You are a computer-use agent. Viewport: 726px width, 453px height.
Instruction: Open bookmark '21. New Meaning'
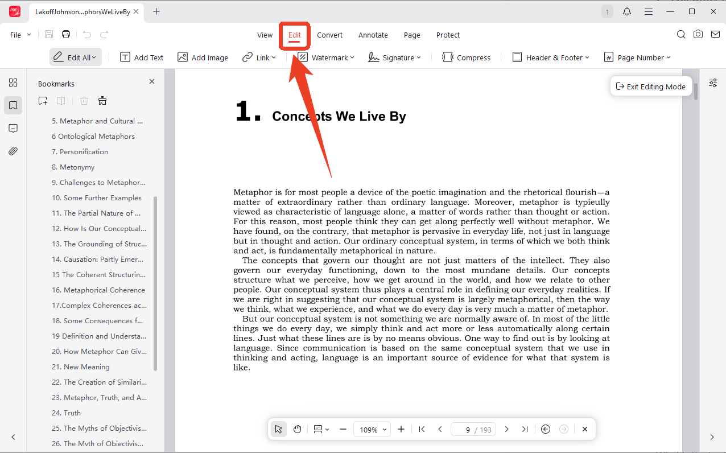pyautogui.click(x=81, y=367)
